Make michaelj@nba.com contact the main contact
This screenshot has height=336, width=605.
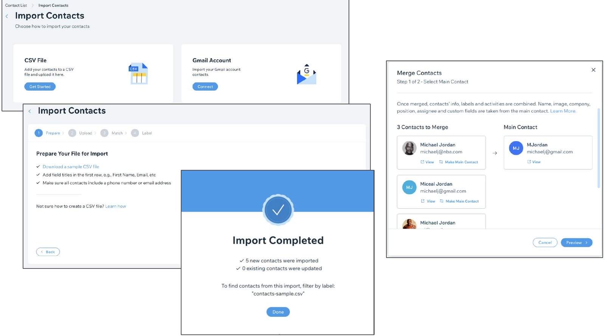click(x=459, y=162)
